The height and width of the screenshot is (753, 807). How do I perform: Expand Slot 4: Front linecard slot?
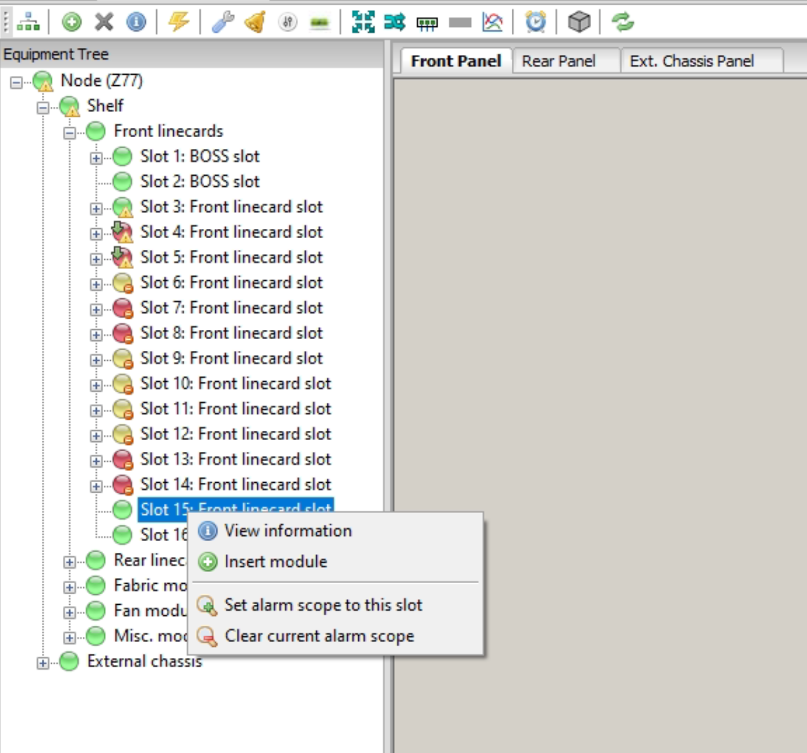96,234
